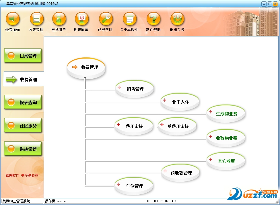Open 生成物业费 to generate property fees
Screen dimensions: 280x205
[x=226, y=113]
